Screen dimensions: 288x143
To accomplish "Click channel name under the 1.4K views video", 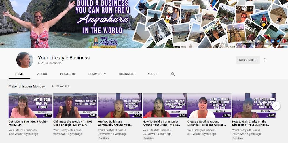I will tap(22, 130).
